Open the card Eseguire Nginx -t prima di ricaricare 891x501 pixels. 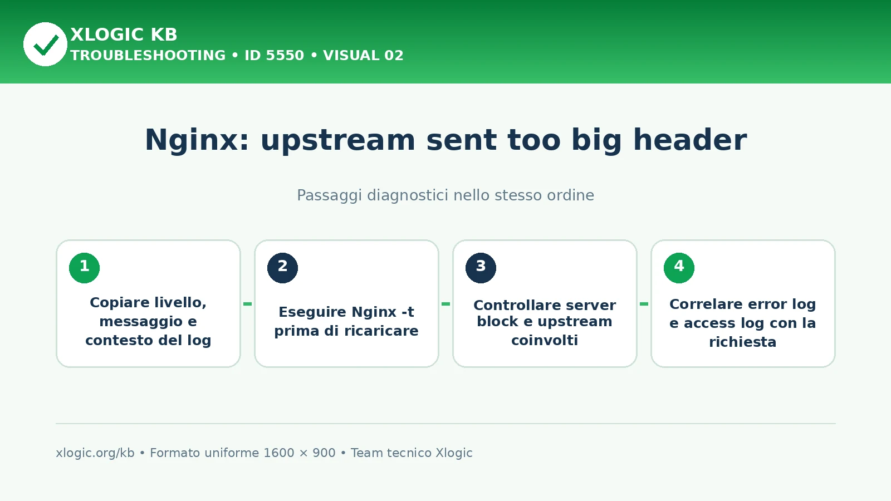click(x=346, y=303)
